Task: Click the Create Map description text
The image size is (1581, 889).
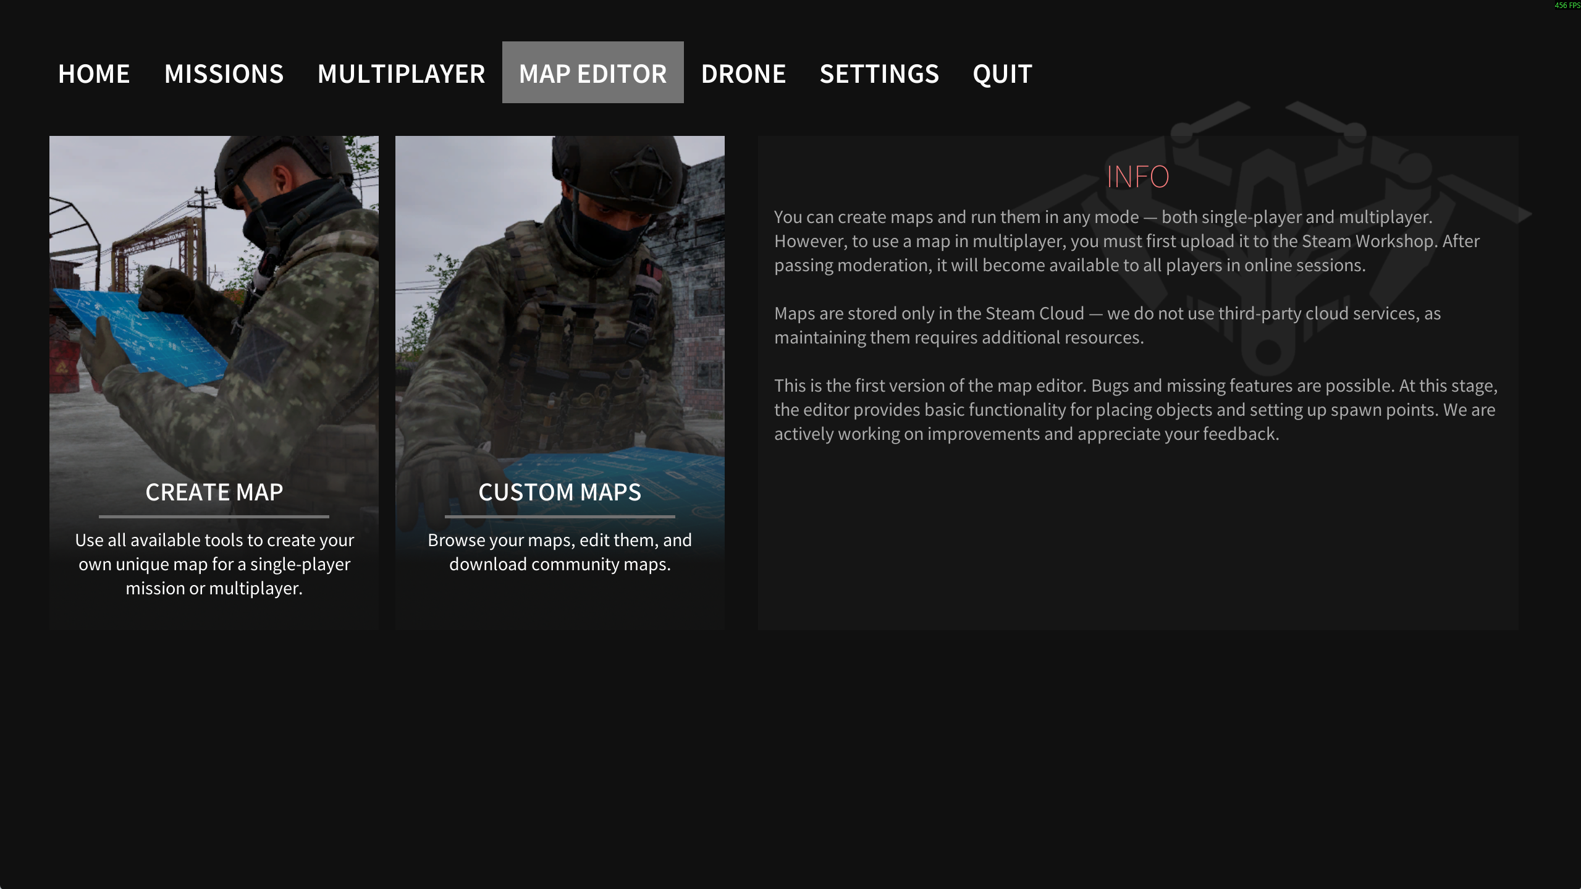Action: (214, 564)
